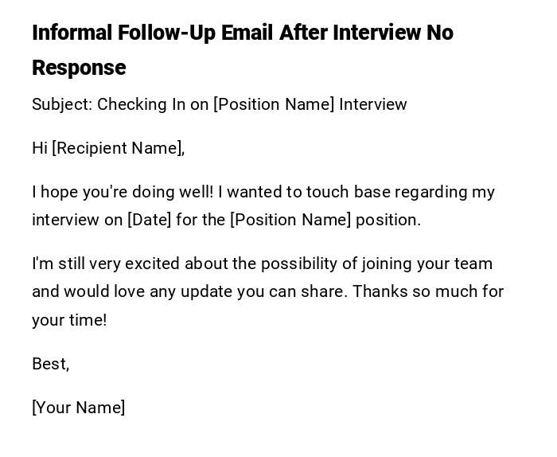The width and height of the screenshot is (557, 457).
Task: Select the [Your Name] placeholder
Action: pos(78,408)
